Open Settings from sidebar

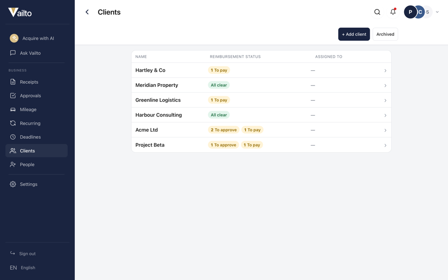(x=37, y=184)
